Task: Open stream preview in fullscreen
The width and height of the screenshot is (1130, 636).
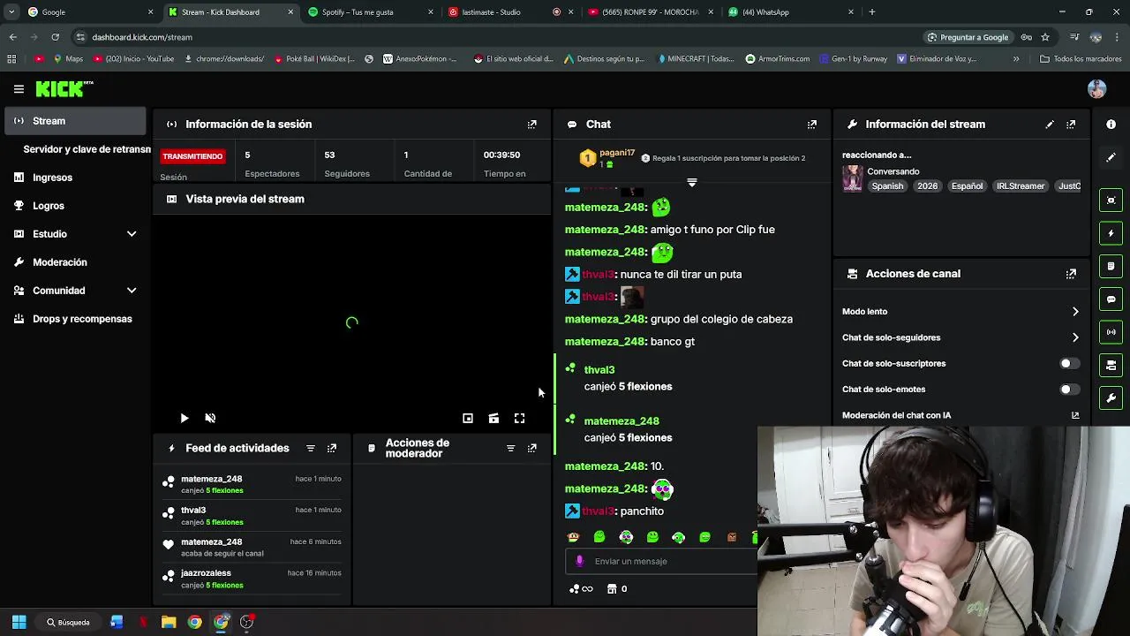Action: [x=519, y=418]
